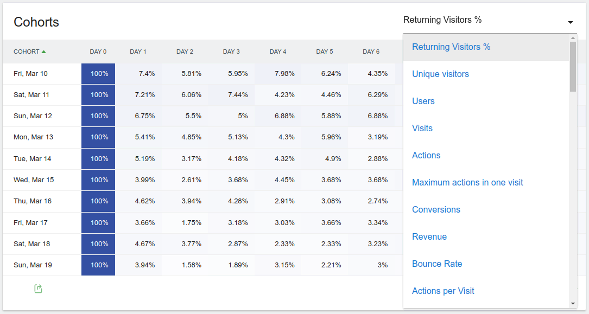
Task: Select Revenue from the list
Action: point(429,236)
